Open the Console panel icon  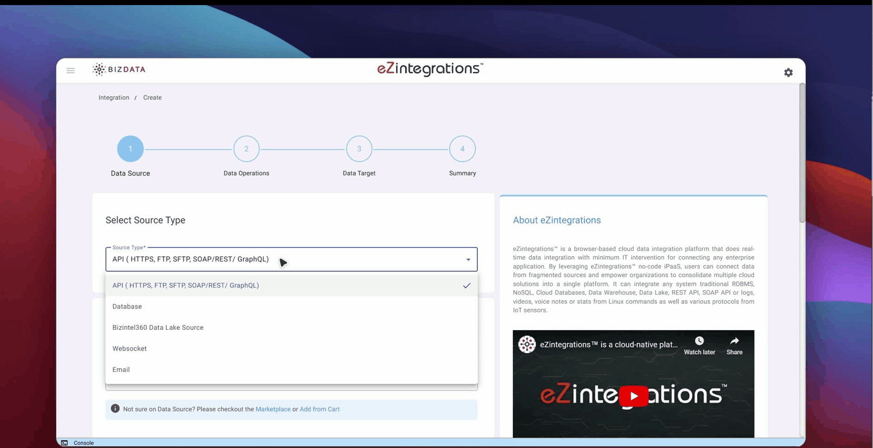(x=64, y=443)
